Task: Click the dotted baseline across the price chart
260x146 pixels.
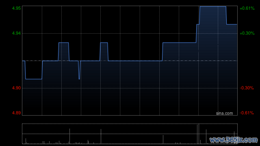Action: 130,61
